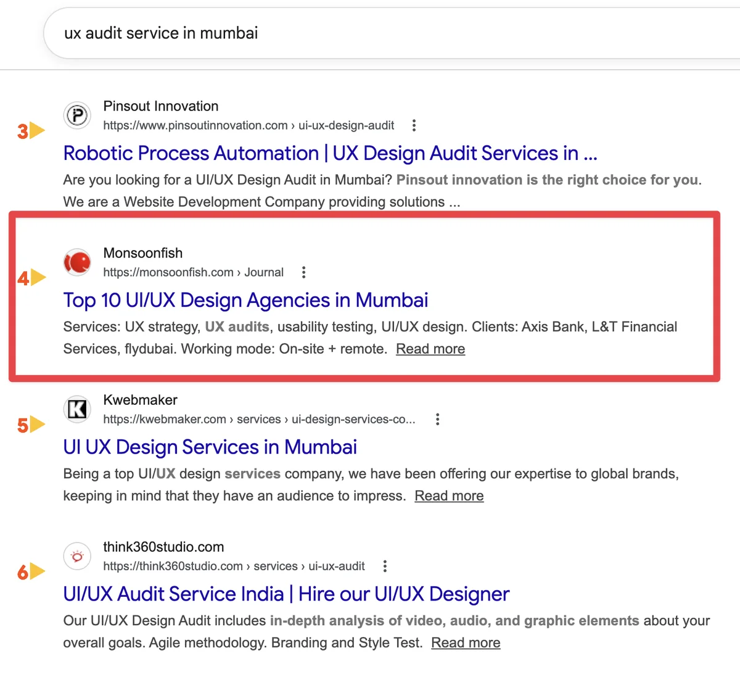The image size is (740, 682).
Task: Click snippet text 'Clients: Axis Bank, L&T Financial'
Action: tap(575, 326)
